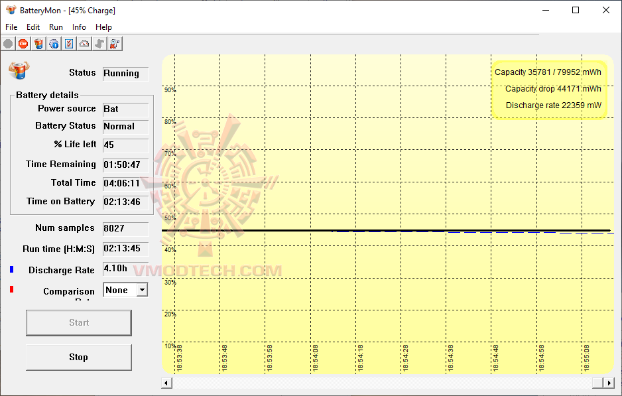
Task: Click the 90% graph axis label
Action: tap(170, 90)
